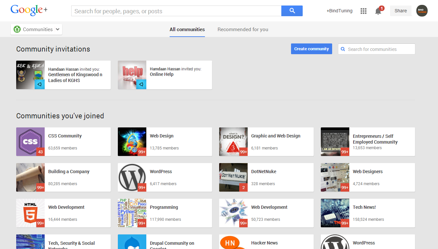The width and height of the screenshot is (438, 249).
Task: Switch to the All communities tab
Action: [x=187, y=29]
